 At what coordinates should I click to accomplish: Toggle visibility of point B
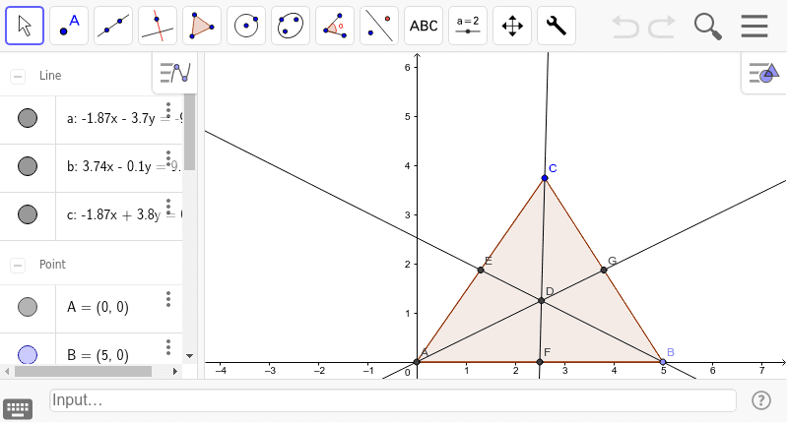coord(28,355)
